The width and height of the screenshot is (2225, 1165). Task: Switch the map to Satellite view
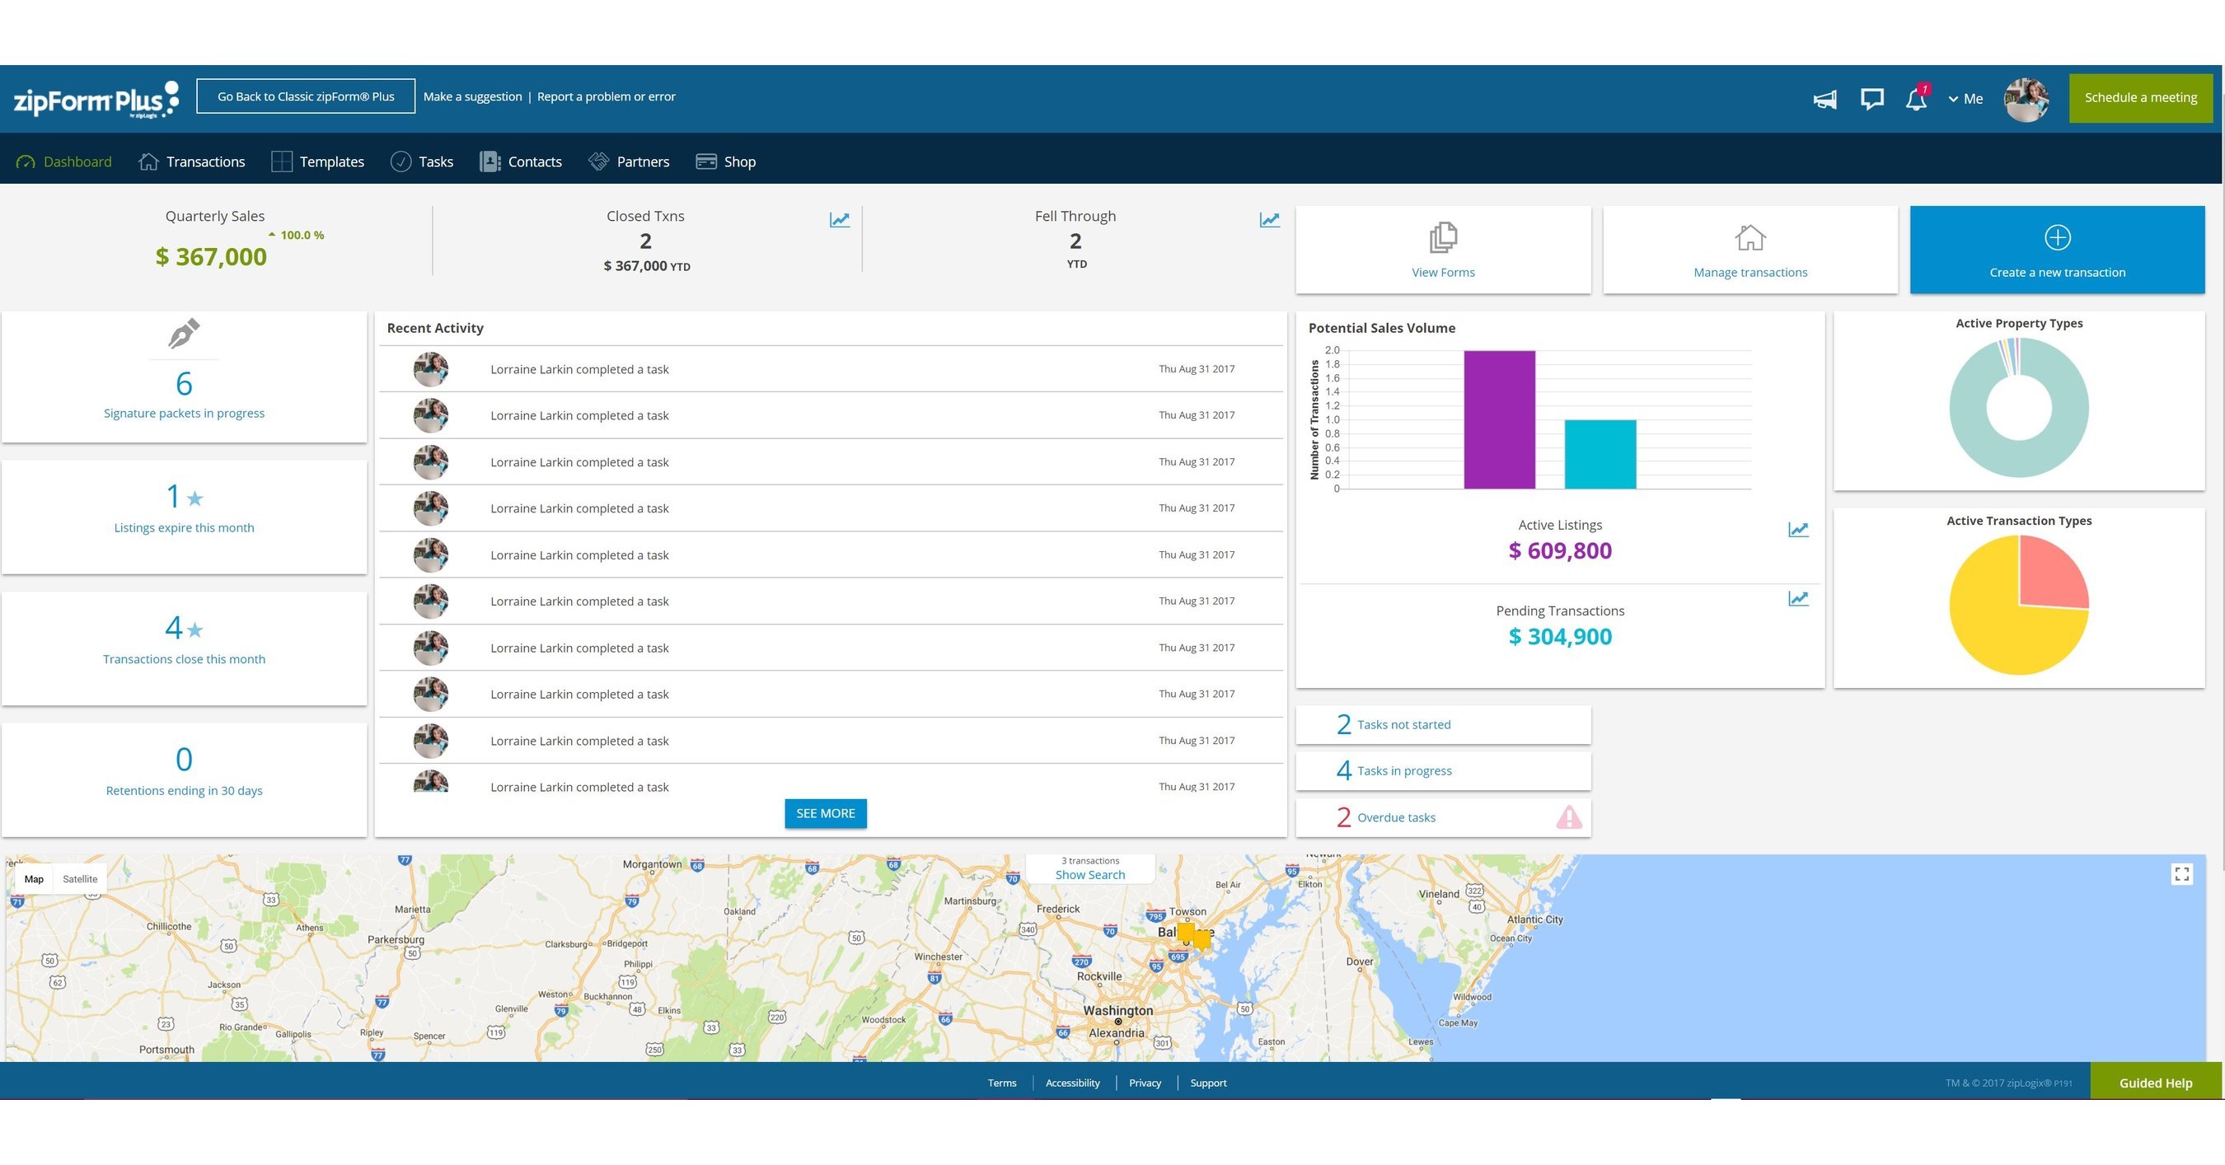(x=79, y=878)
